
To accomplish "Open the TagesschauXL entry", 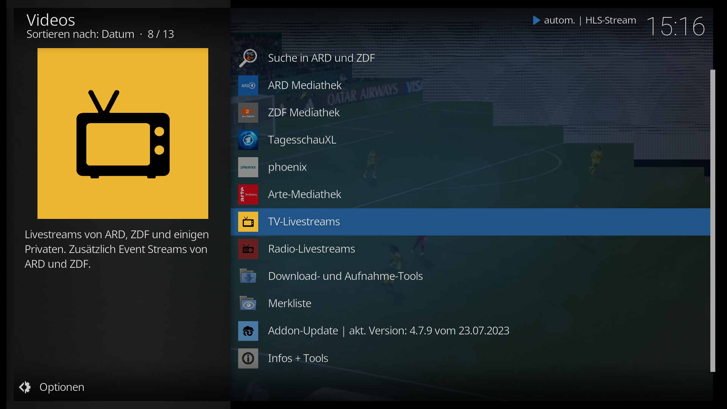I will (470, 140).
